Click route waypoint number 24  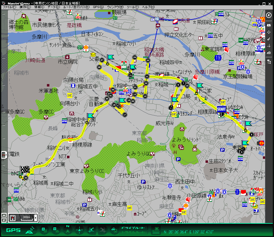tap(135, 57)
